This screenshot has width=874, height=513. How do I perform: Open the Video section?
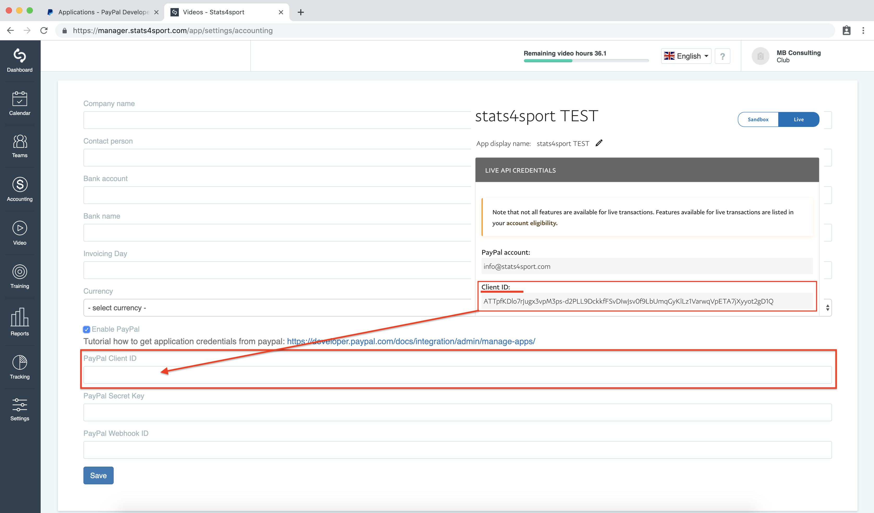pyautogui.click(x=20, y=233)
